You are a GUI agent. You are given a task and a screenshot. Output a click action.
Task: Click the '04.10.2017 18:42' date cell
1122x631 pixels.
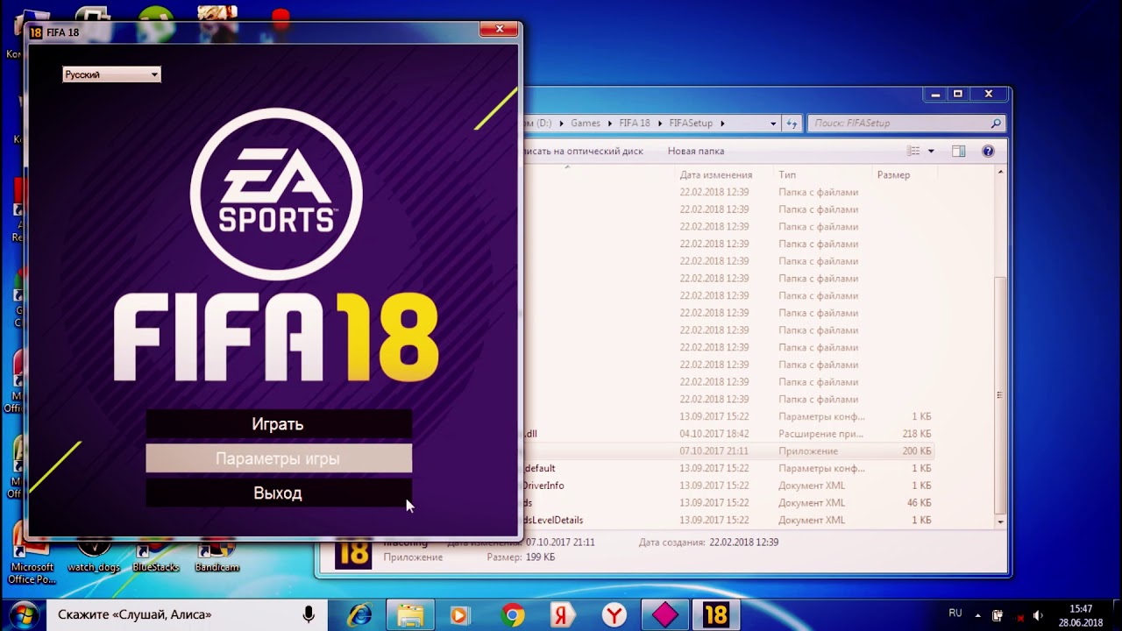coord(714,434)
